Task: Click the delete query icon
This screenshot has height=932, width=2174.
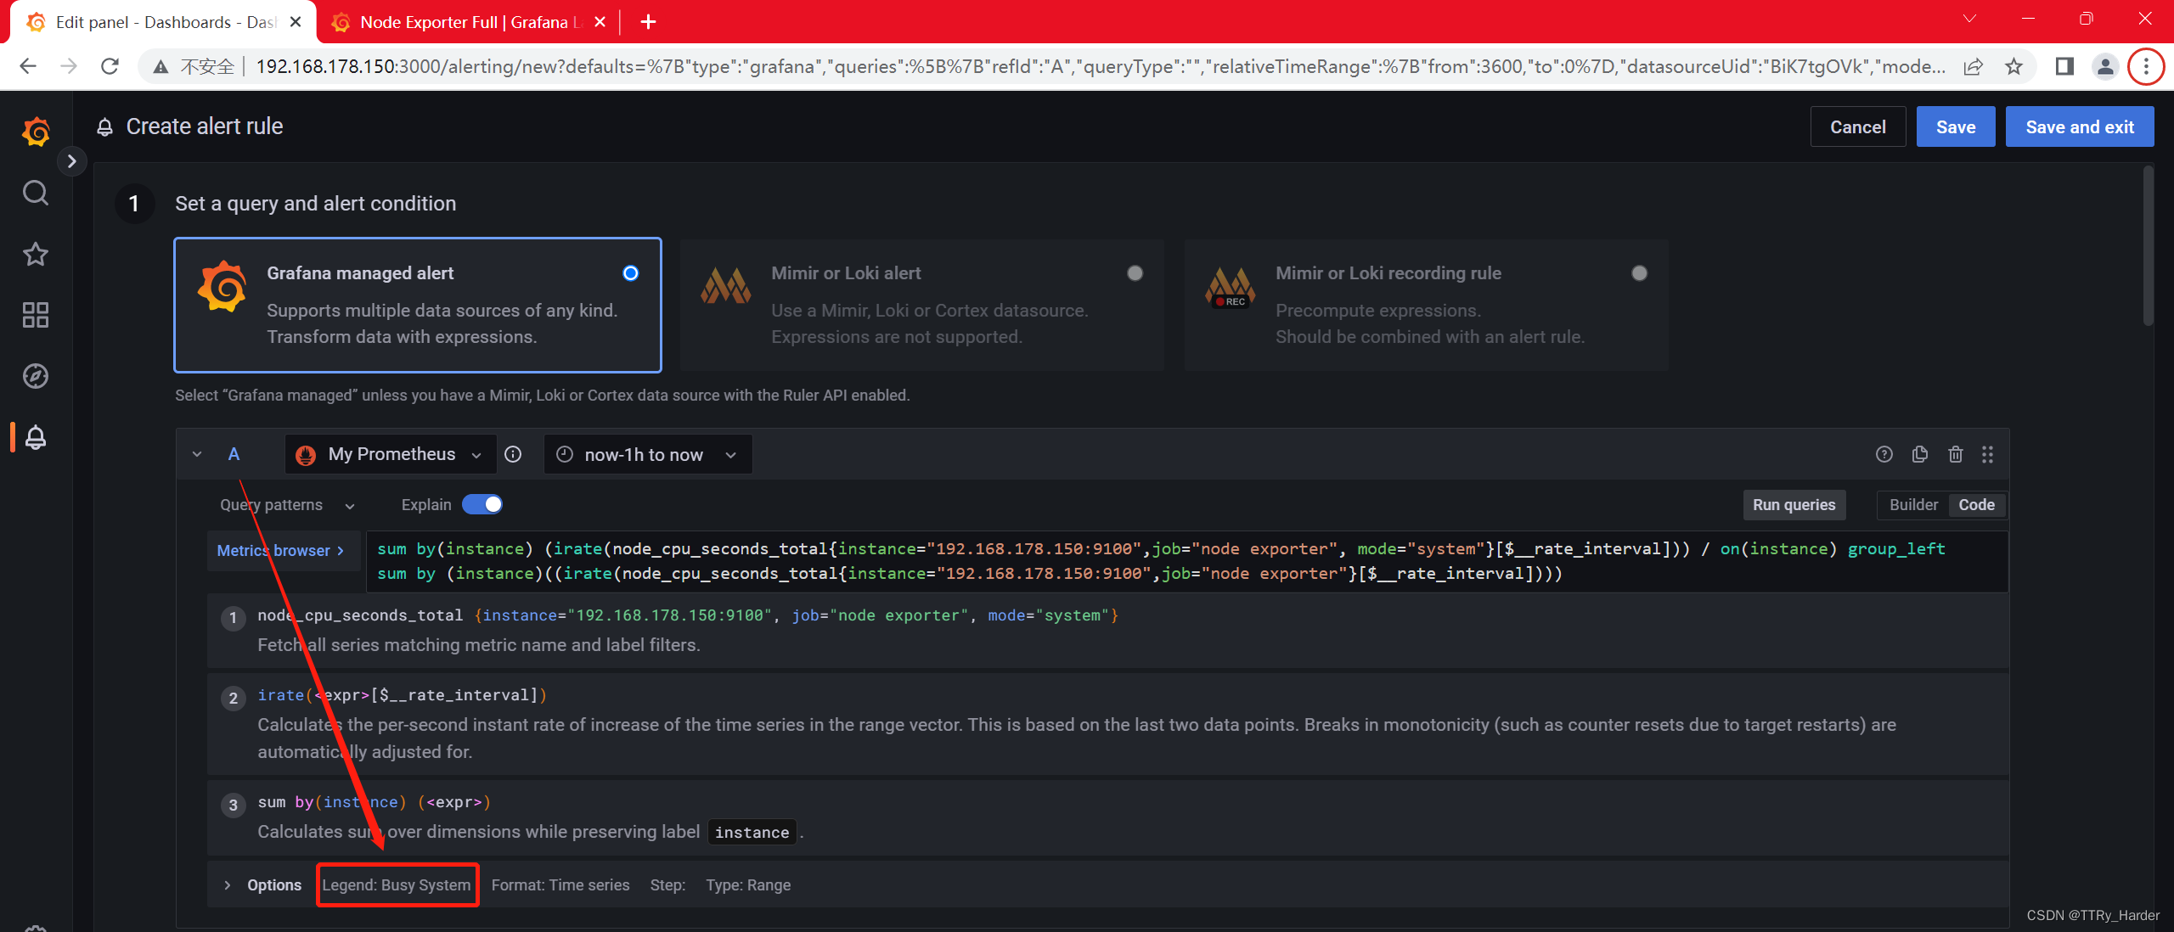Action: coord(1953,453)
